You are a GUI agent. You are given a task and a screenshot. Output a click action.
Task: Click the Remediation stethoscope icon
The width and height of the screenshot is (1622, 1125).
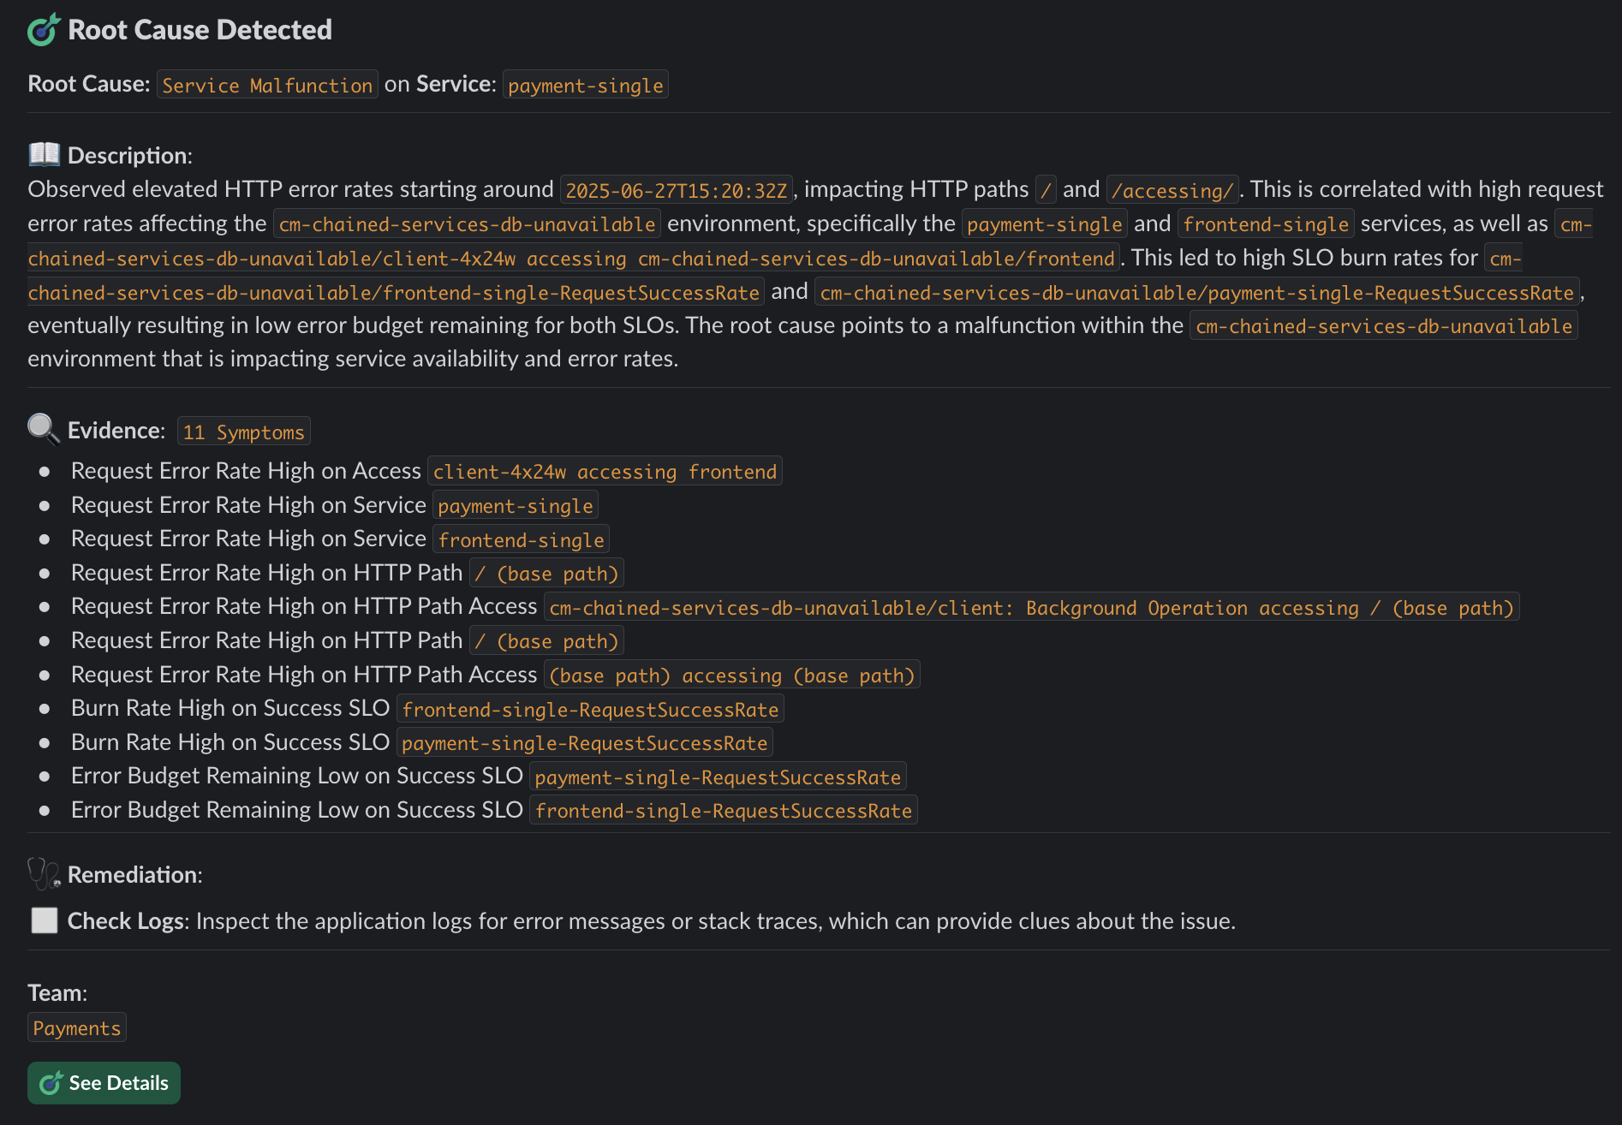click(x=44, y=874)
